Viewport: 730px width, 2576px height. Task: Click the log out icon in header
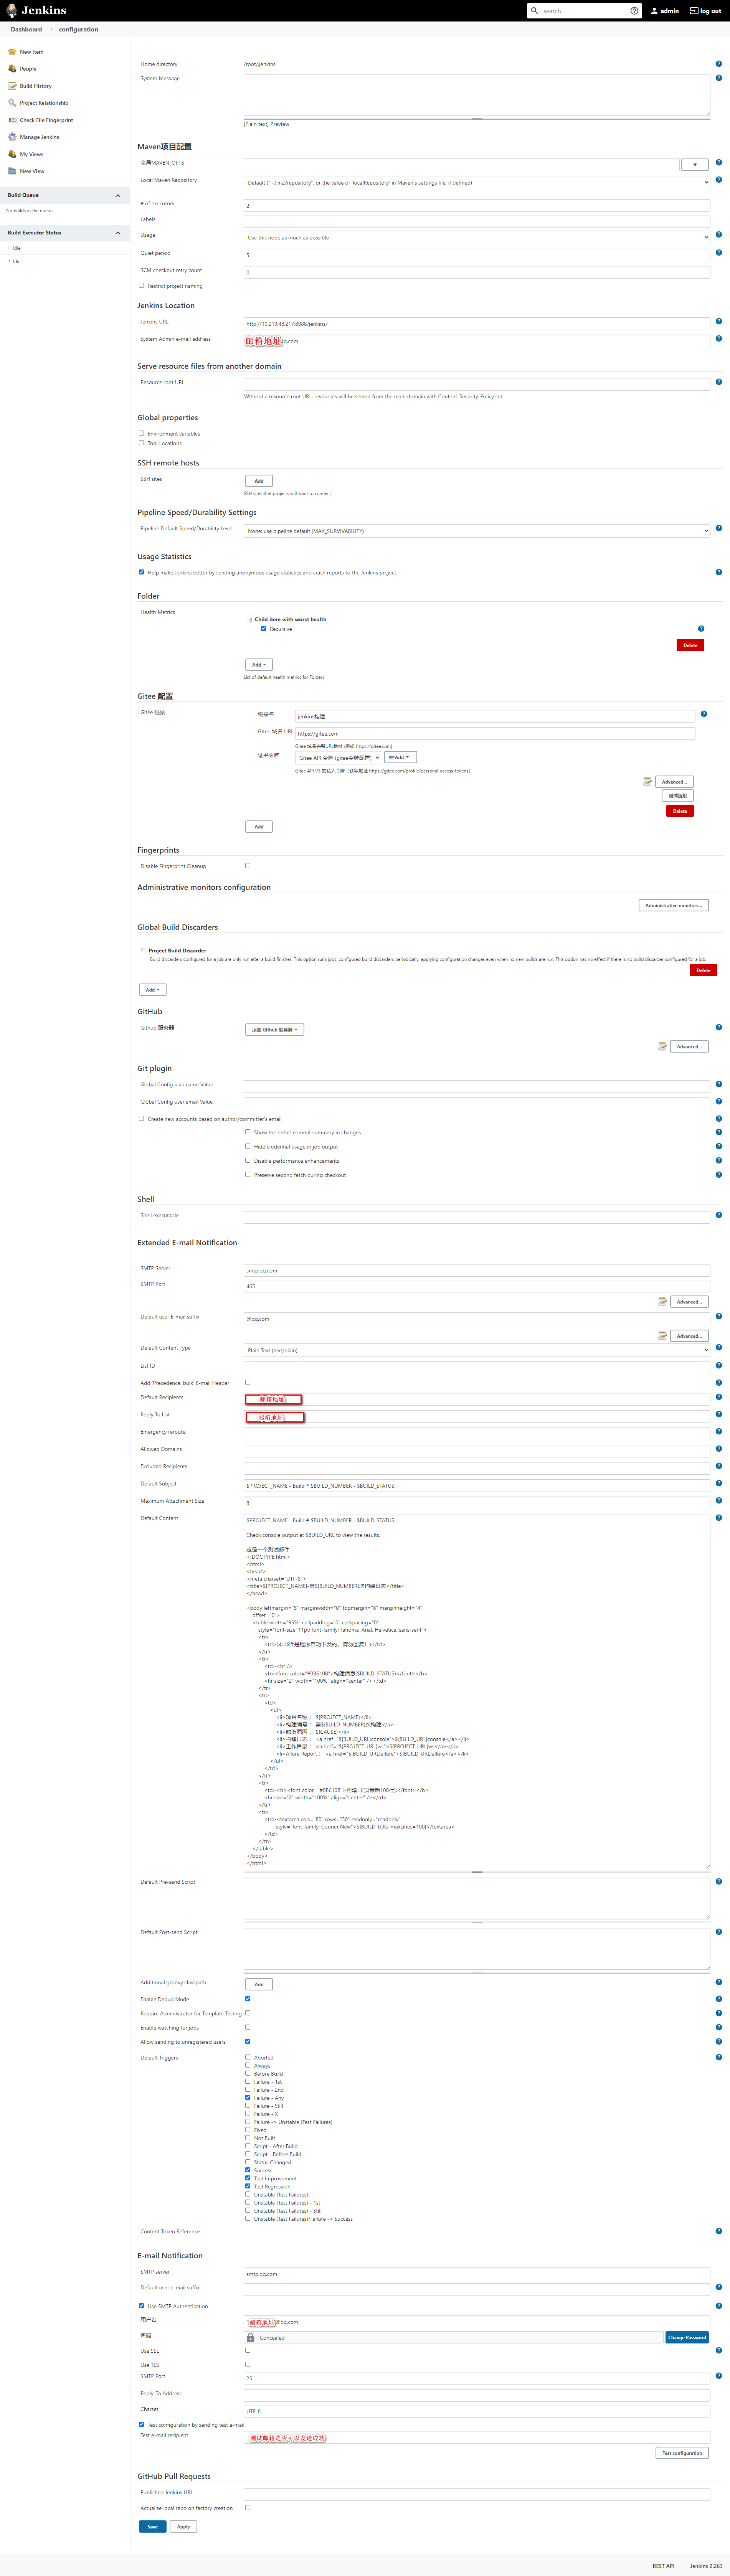(694, 11)
